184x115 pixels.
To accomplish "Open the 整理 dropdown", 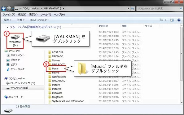I will coord(8,20).
